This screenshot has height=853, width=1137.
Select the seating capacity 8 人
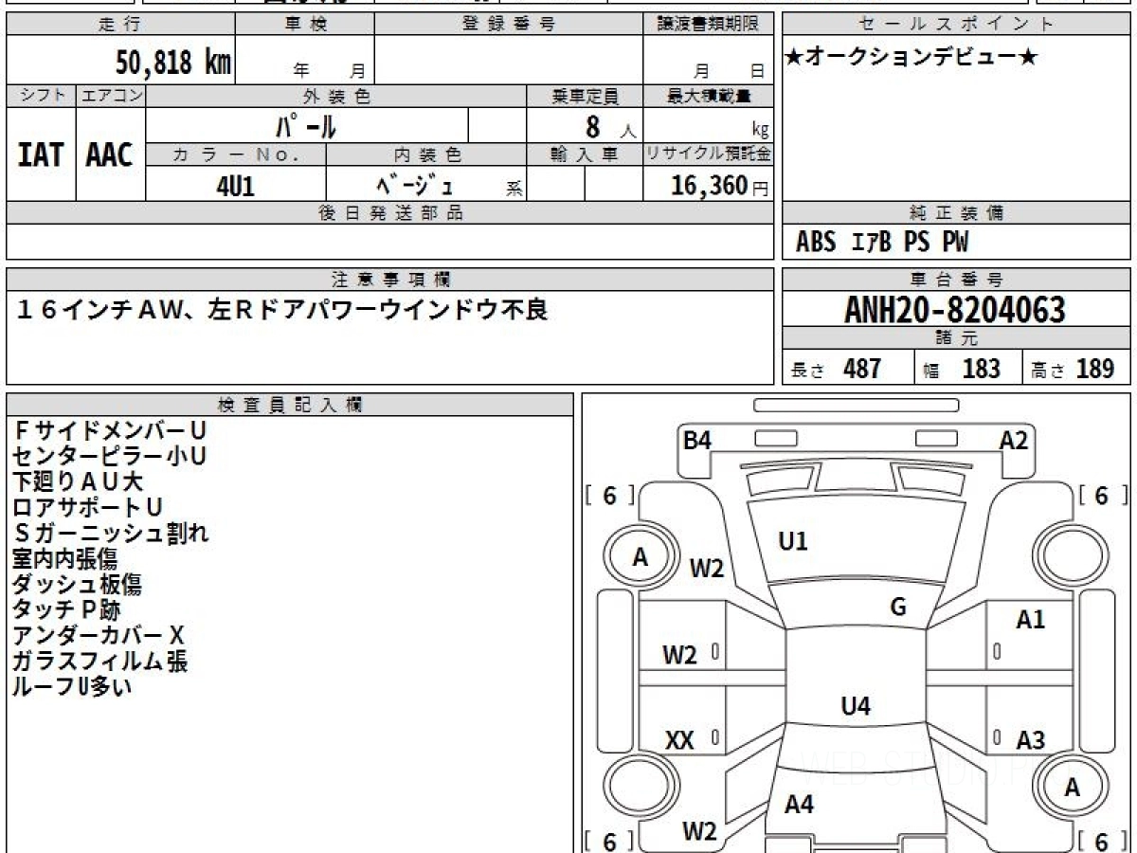(610, 127)
